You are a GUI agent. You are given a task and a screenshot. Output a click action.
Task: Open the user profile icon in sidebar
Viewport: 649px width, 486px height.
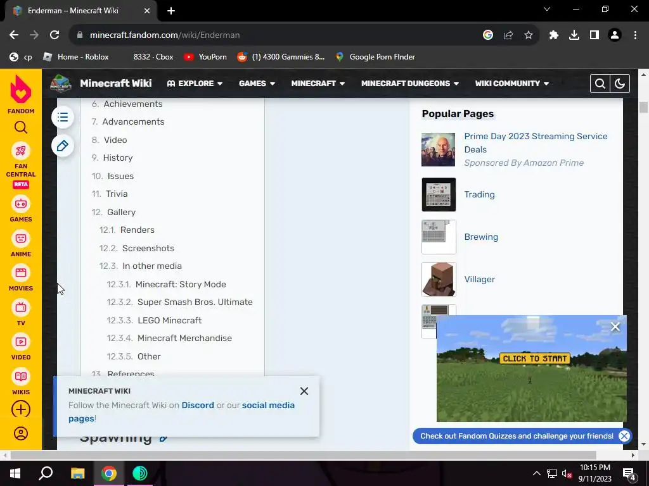(x=21, y=433)
